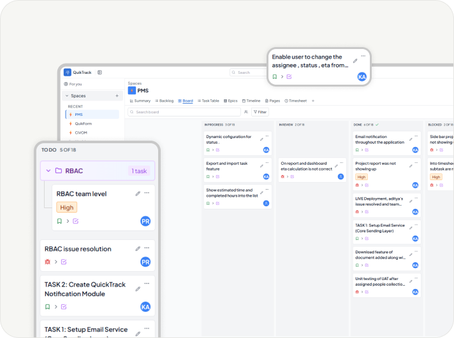This screenshot has height=338, width=454.
Task: Toggle the sidebar panel icon beside QuikTrack
Action: 99,73
